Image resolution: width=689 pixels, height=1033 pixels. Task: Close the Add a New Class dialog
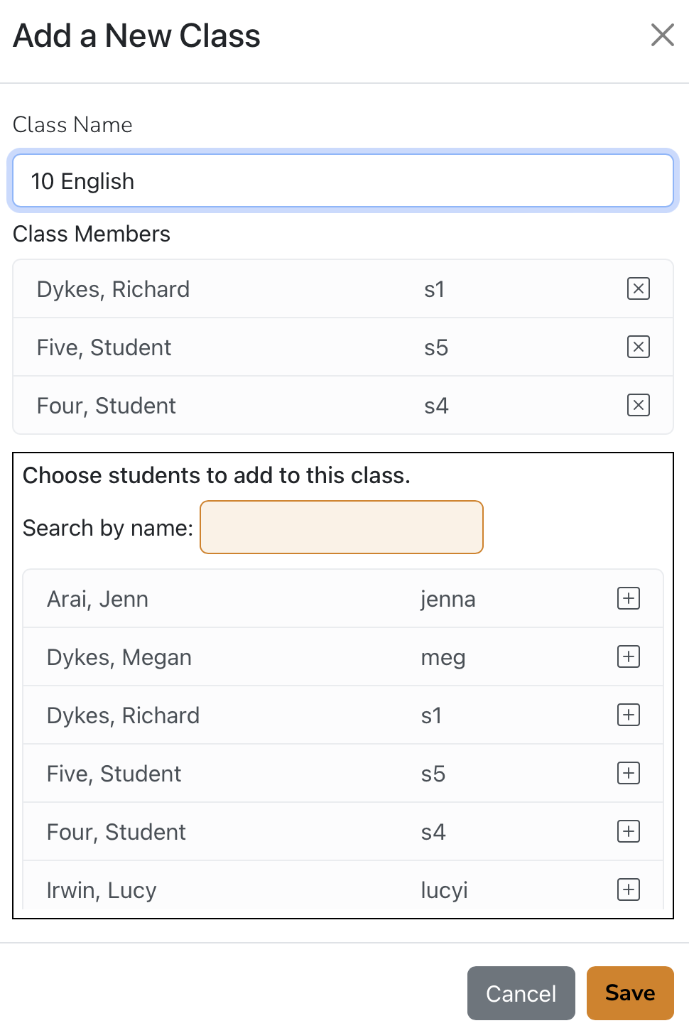point(662,35)
